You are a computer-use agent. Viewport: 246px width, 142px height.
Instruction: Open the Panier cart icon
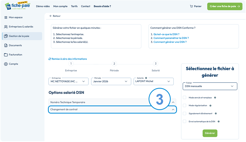coord(191,6)
